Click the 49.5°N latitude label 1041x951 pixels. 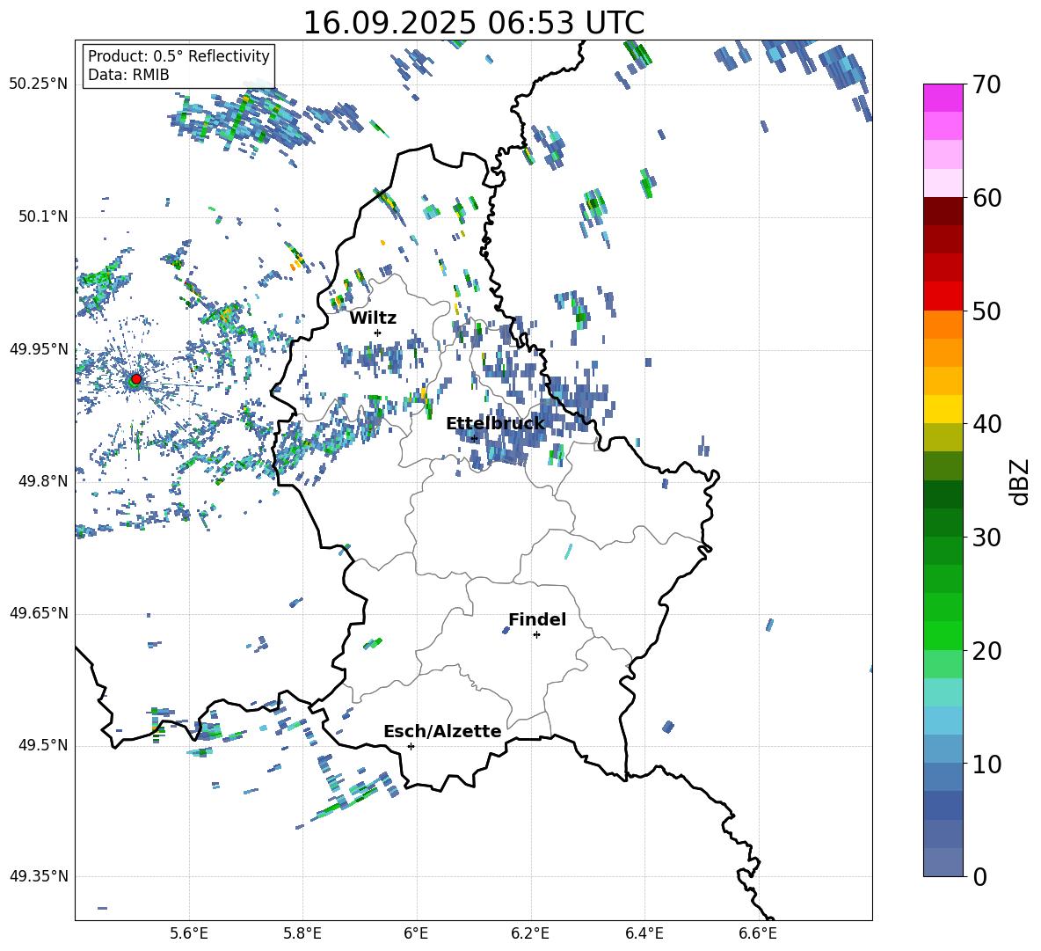(43, 745)
